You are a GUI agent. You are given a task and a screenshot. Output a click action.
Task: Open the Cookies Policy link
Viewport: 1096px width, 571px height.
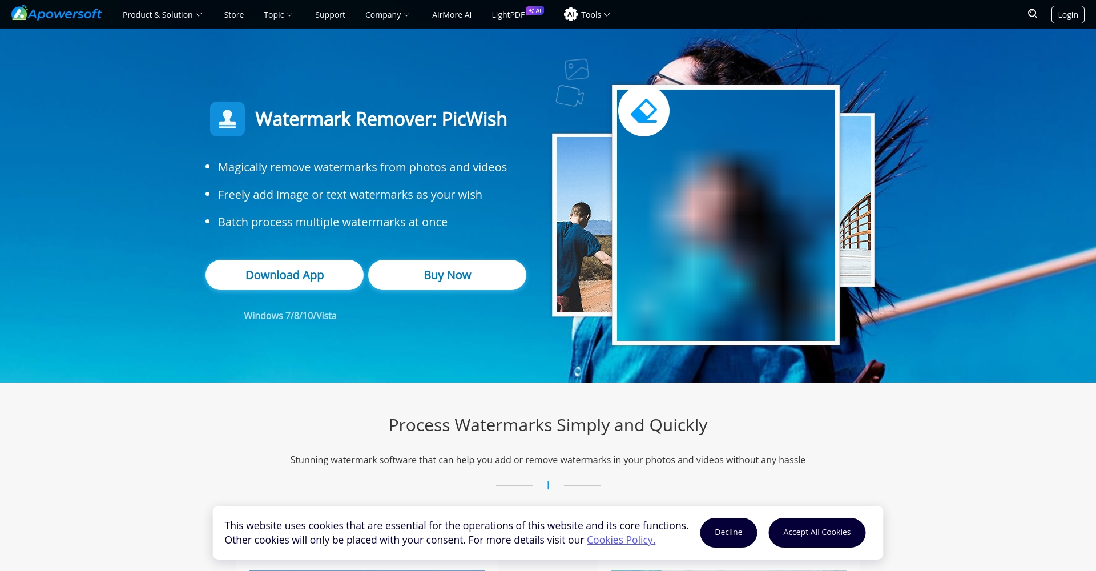coord(620,540)
